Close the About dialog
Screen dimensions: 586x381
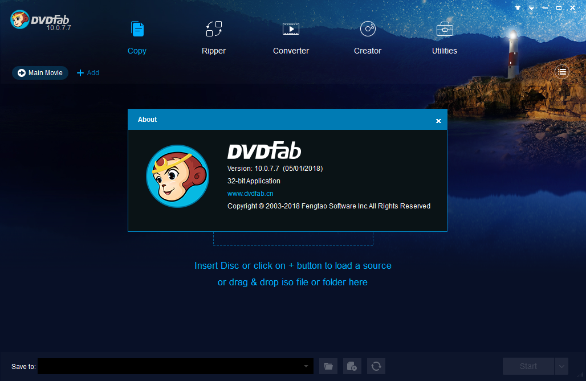[x=438, y=121]
